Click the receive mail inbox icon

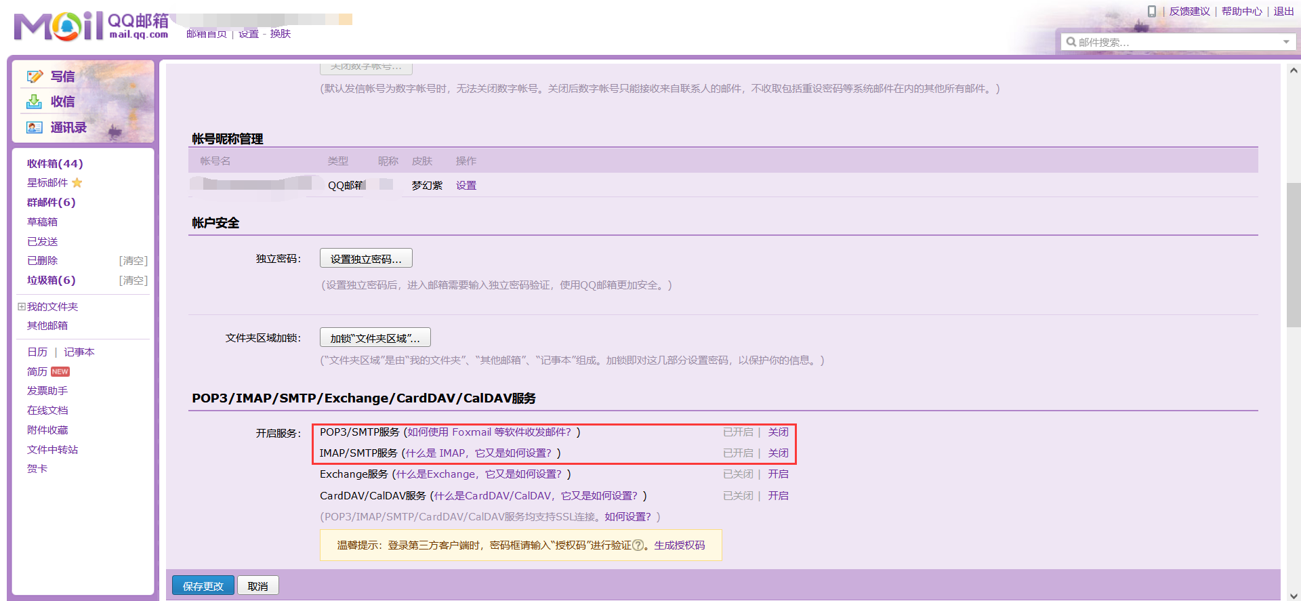(x=35, y=102)
